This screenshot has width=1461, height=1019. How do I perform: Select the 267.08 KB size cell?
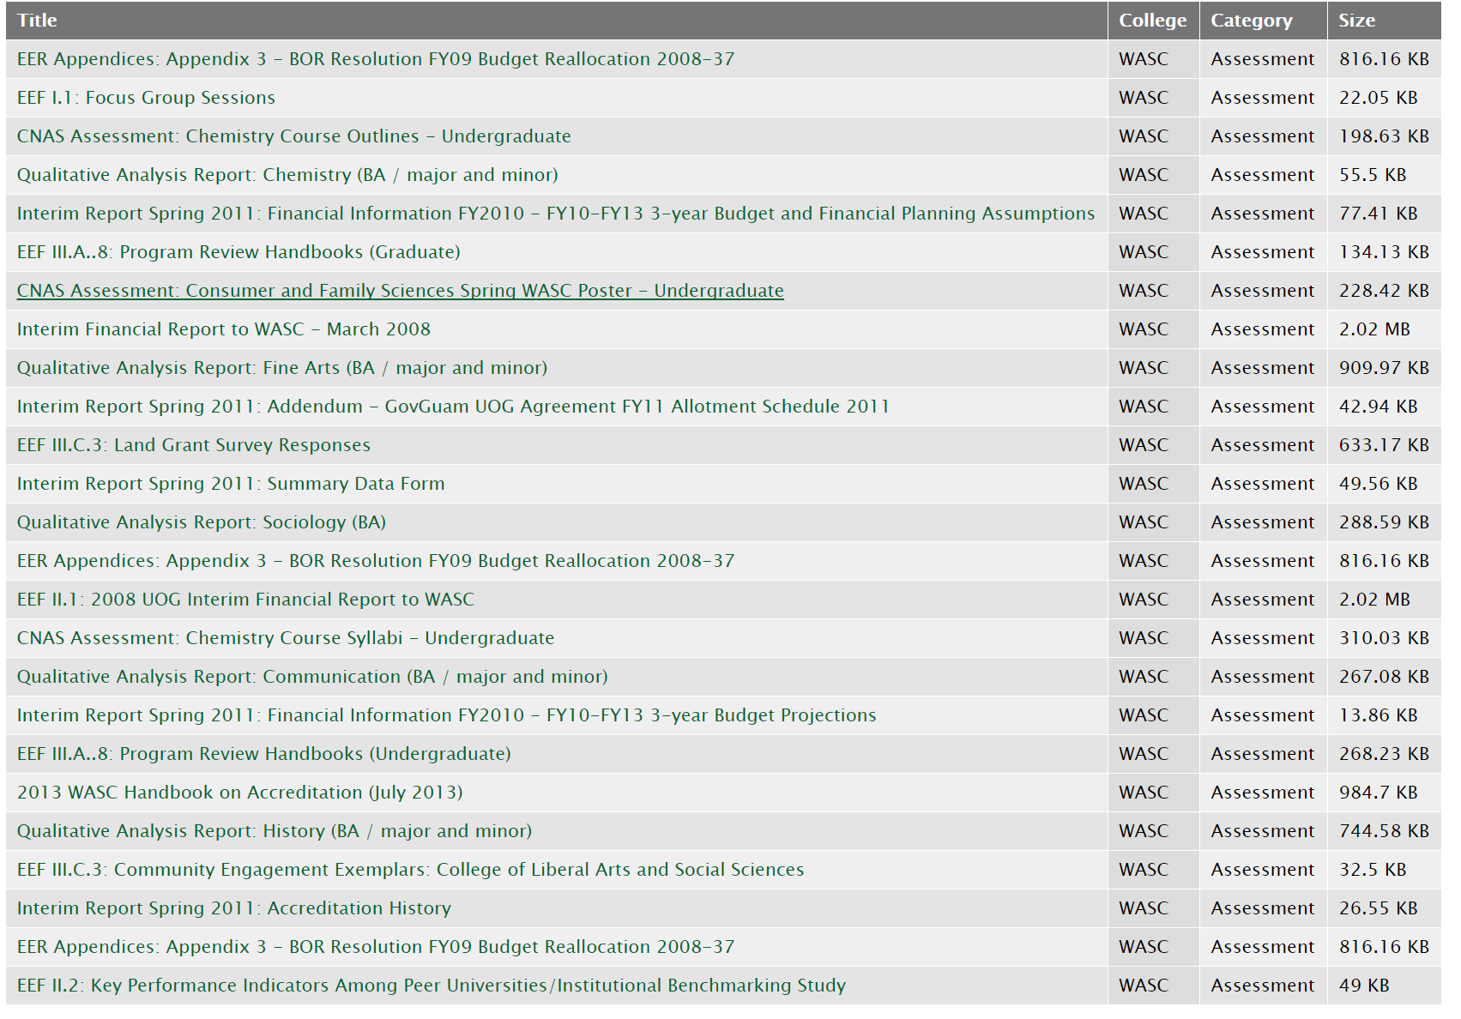coord(1384,677)
